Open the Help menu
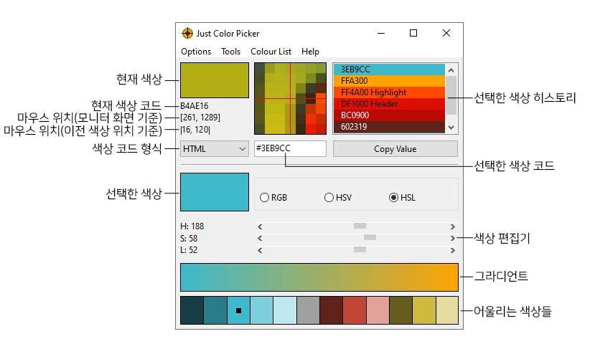 (310, 52)
